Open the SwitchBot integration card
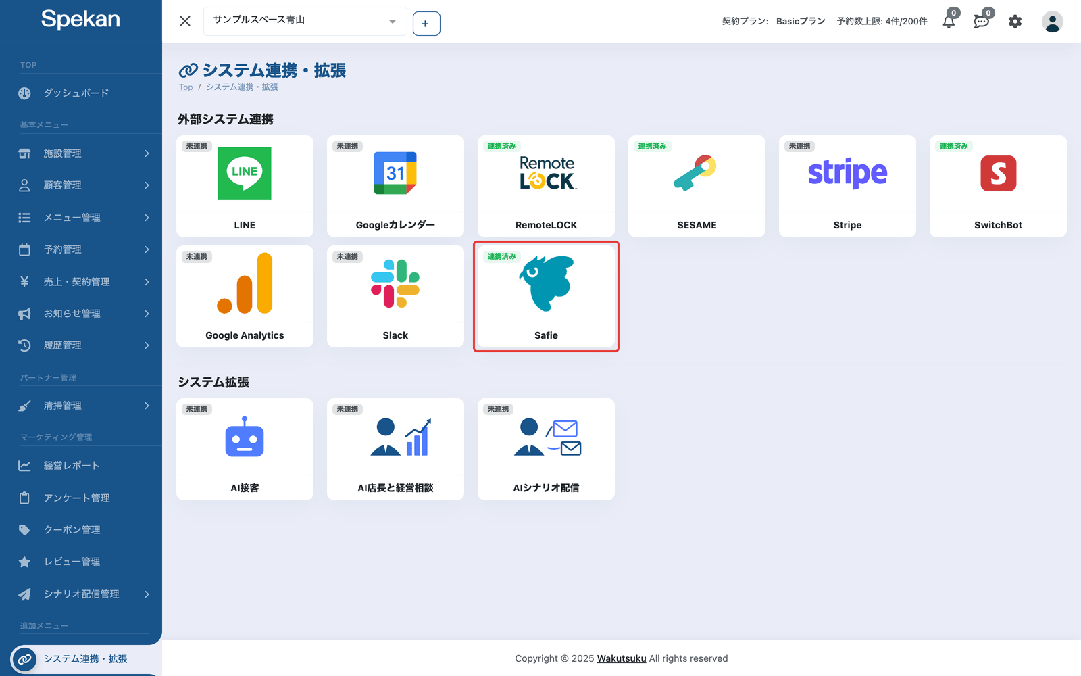The width and height of the screenshot is (1081, 676). coord(998,186)
